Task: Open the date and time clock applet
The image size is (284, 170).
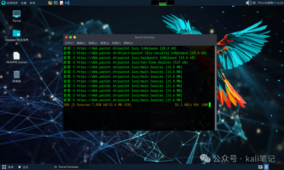Action: coord(270,3)
